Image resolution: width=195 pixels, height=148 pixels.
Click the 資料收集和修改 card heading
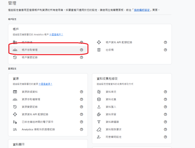click(x=107, y=79)
